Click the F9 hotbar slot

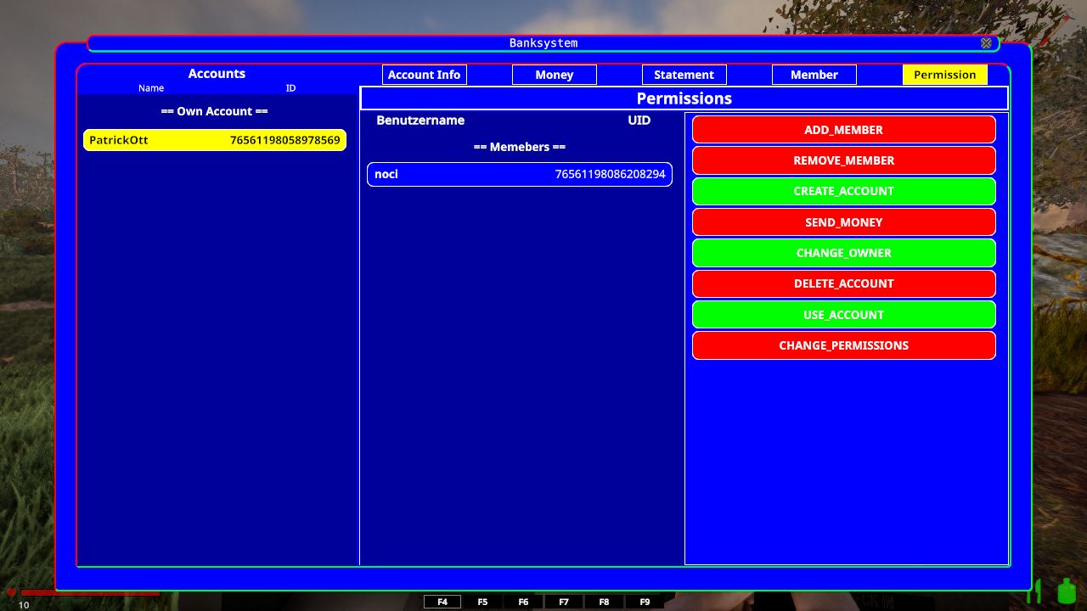tap(645, 602)
